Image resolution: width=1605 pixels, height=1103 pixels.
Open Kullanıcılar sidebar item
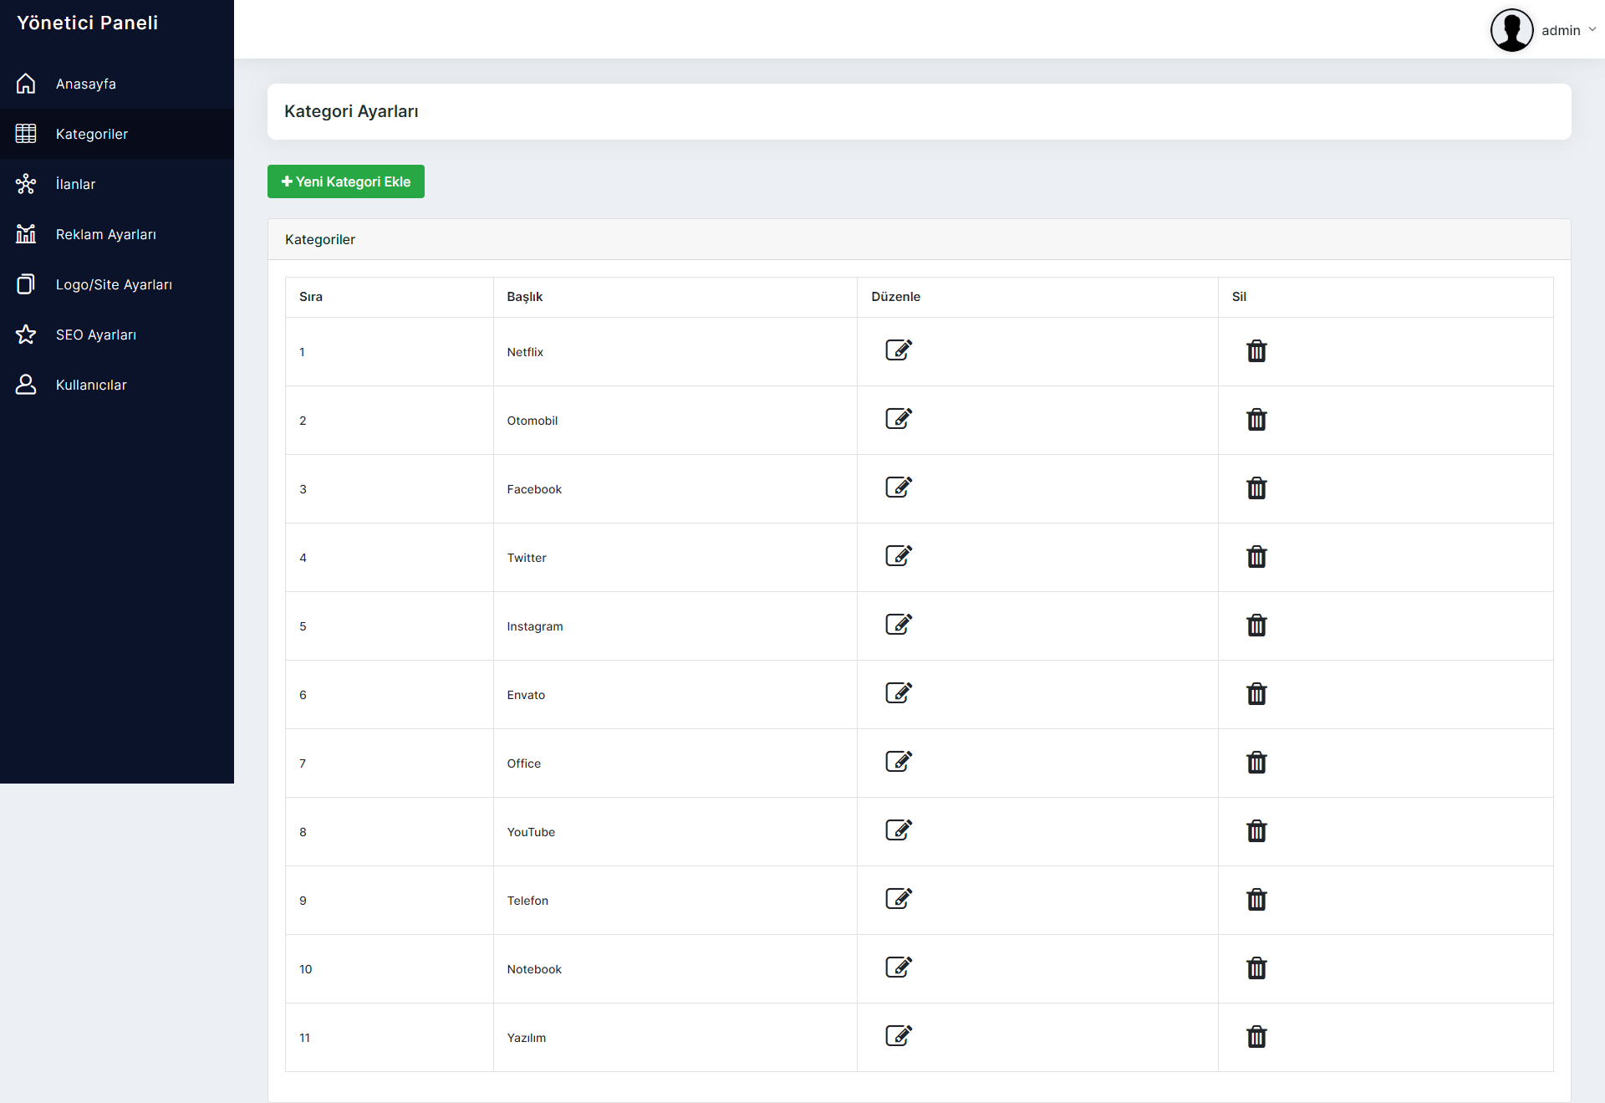point(117,385)
